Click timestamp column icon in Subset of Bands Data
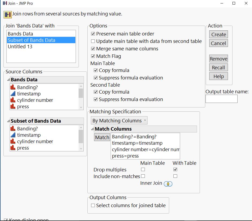Screen dimensions: 252x221 pyautogui.click(x=13, y=135)
